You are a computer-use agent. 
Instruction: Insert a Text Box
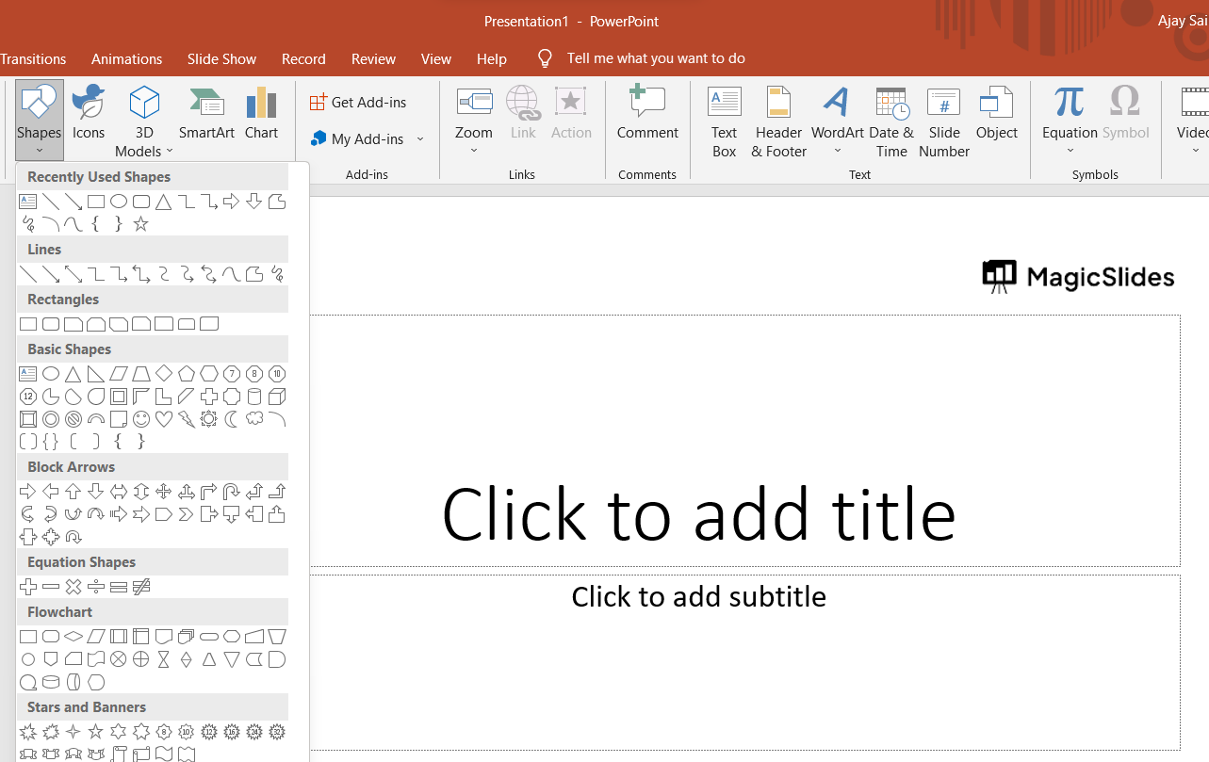(x=725, y=121)
